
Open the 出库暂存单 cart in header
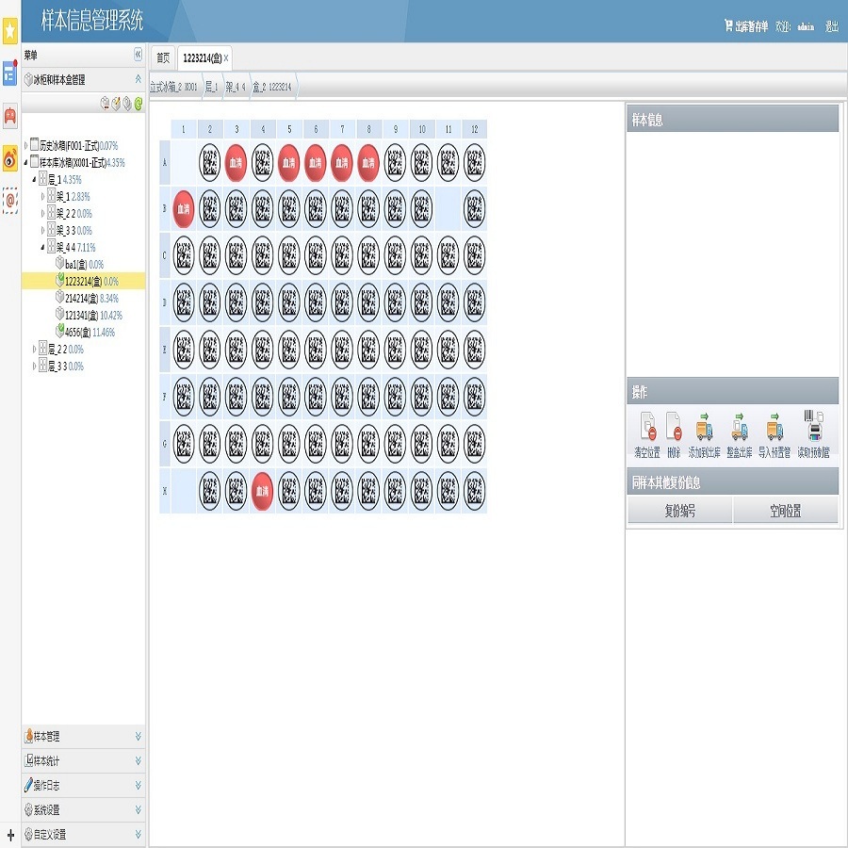coord(746,26)
